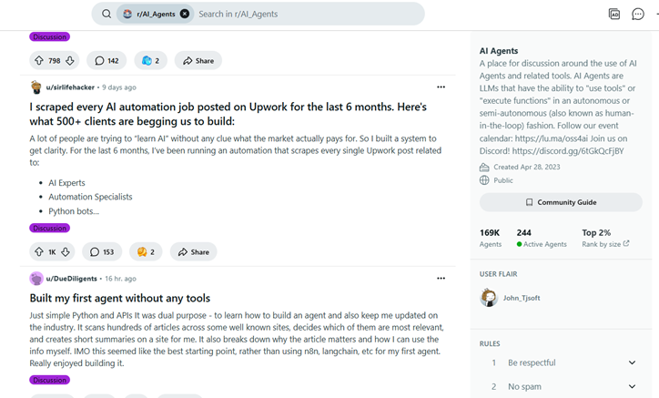
Task: Open the advertise icon in the header
Action: click(614, 14)
